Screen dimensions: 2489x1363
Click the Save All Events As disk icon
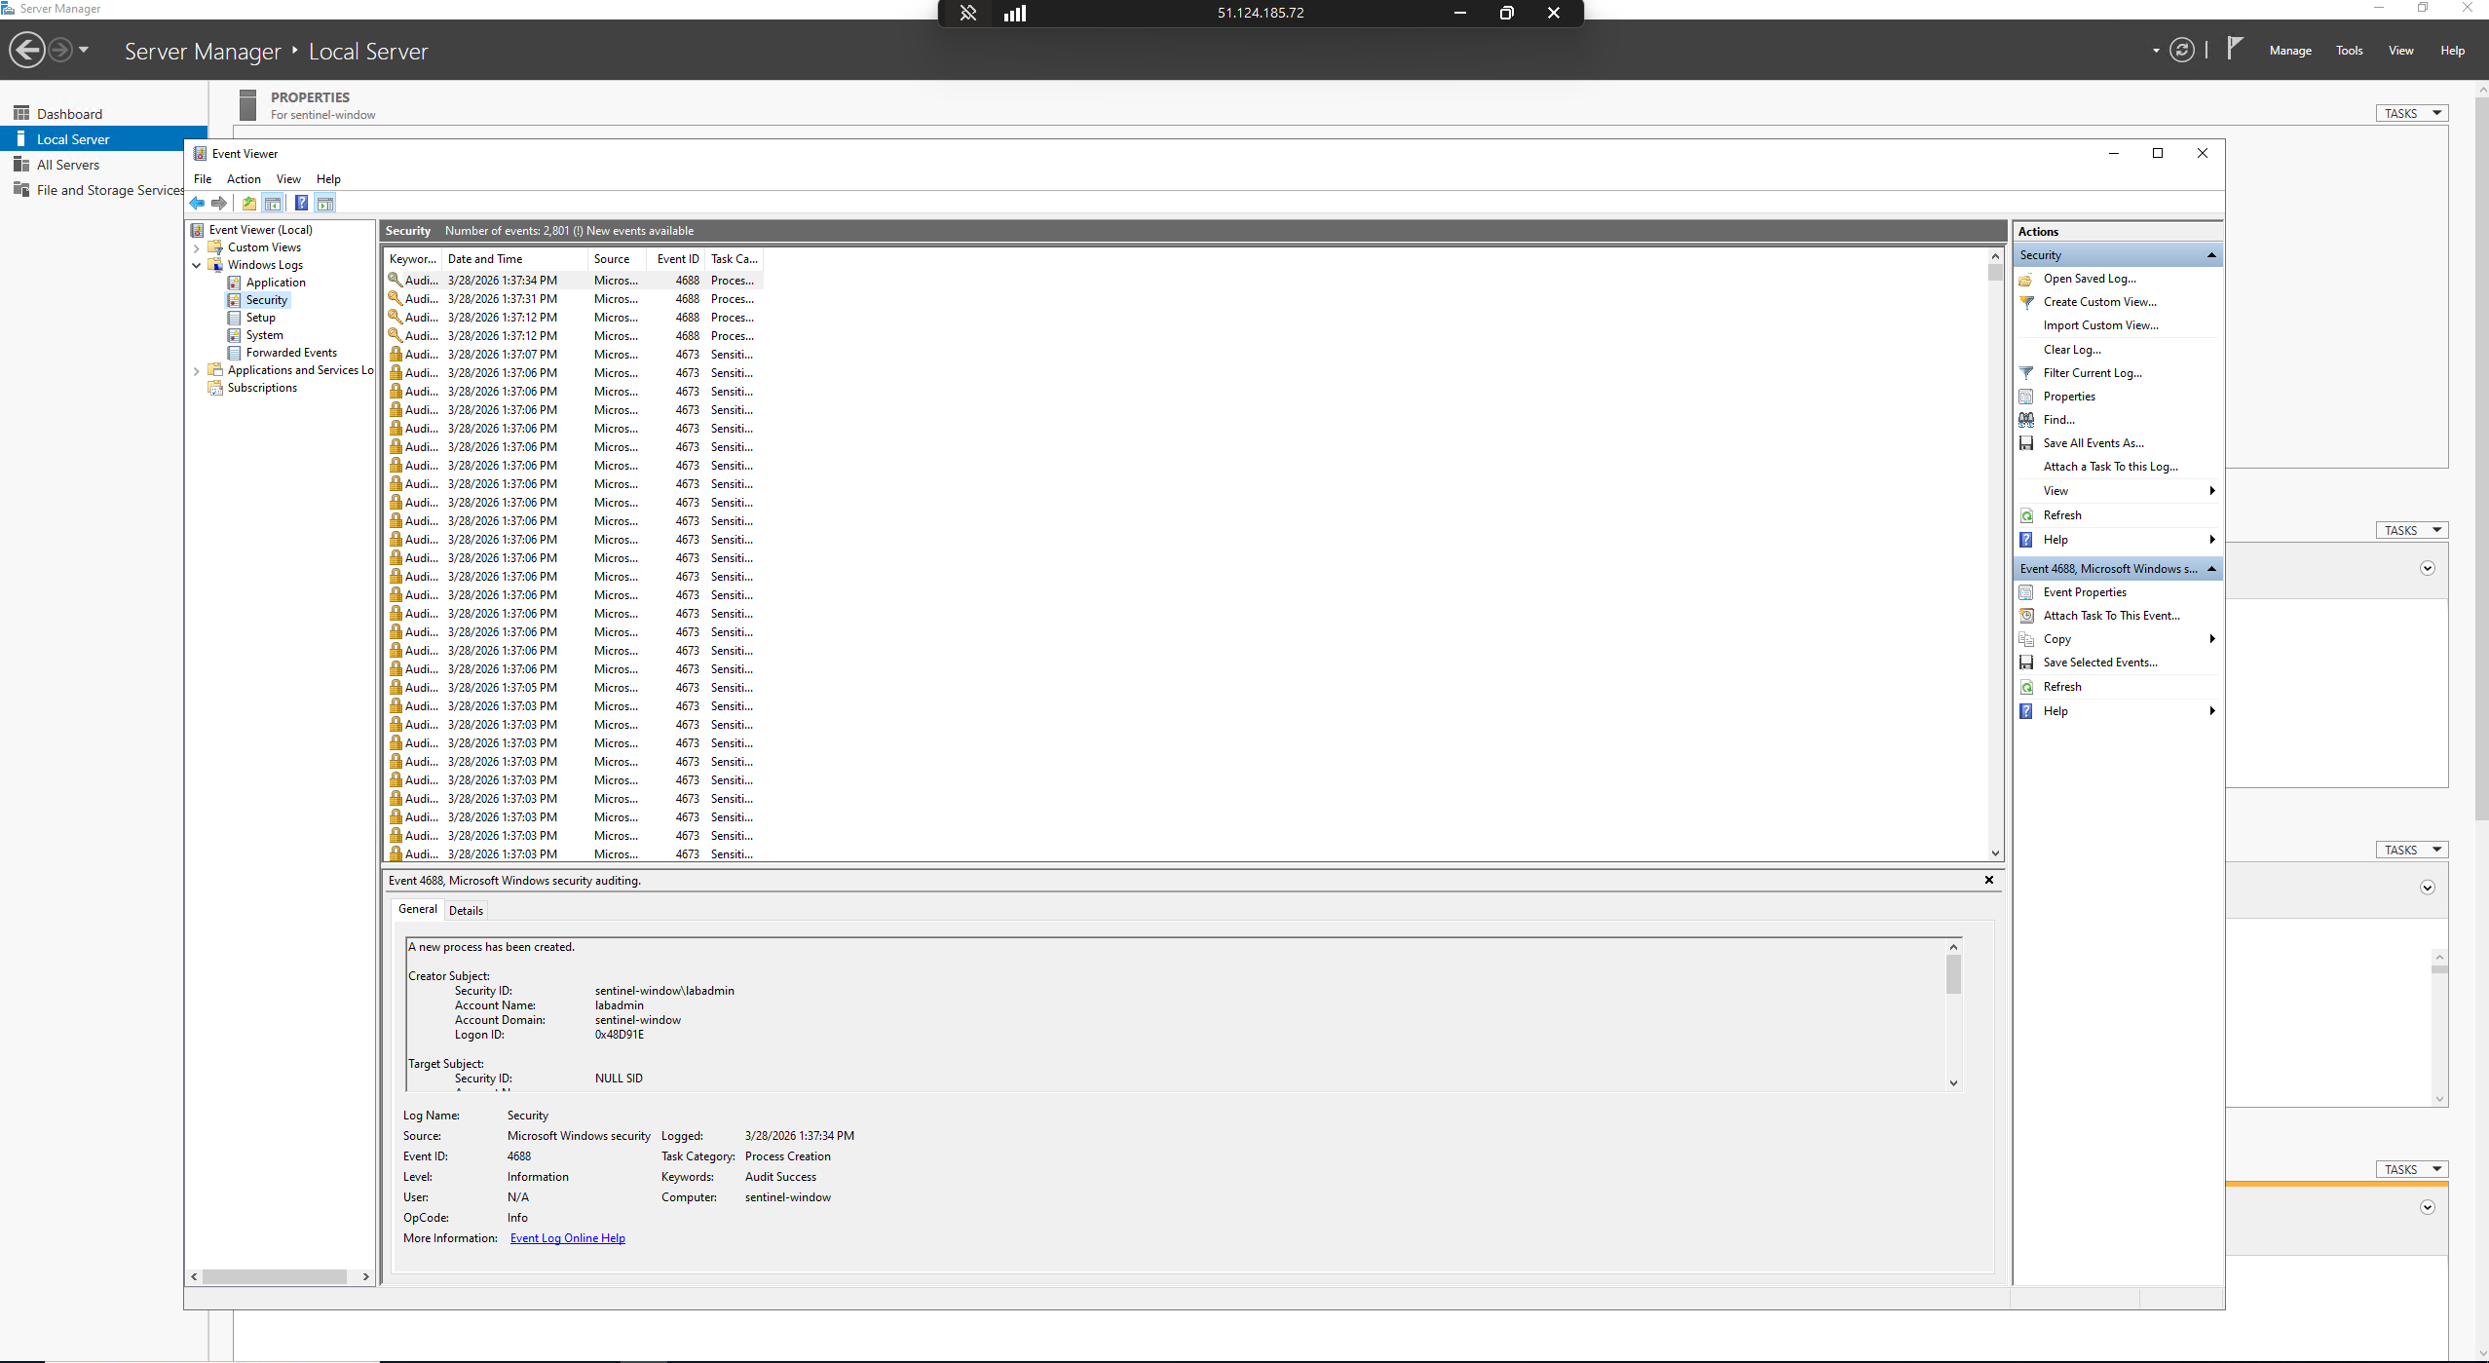[2026, 443]
